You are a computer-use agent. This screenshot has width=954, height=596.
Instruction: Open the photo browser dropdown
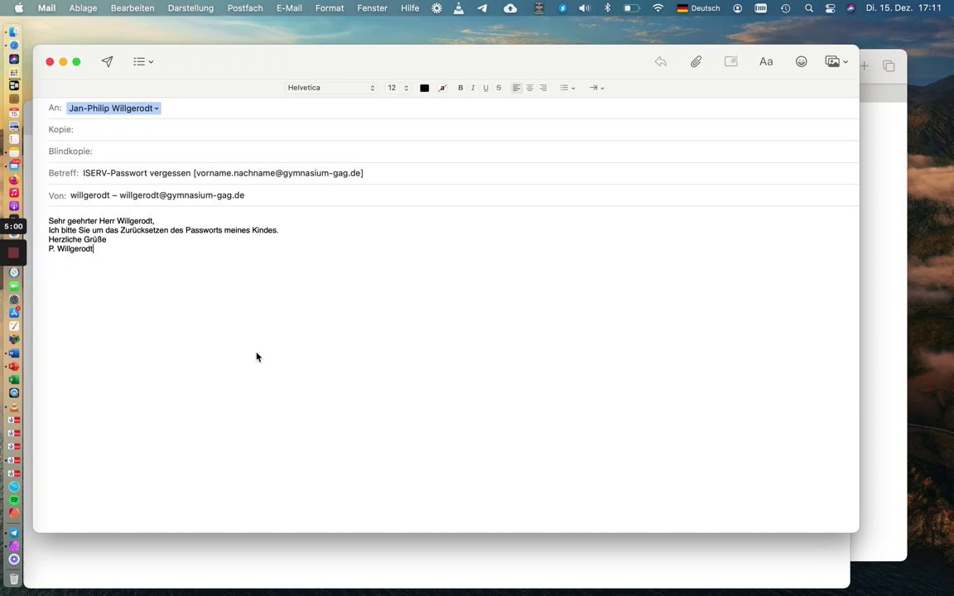(836, 61)
